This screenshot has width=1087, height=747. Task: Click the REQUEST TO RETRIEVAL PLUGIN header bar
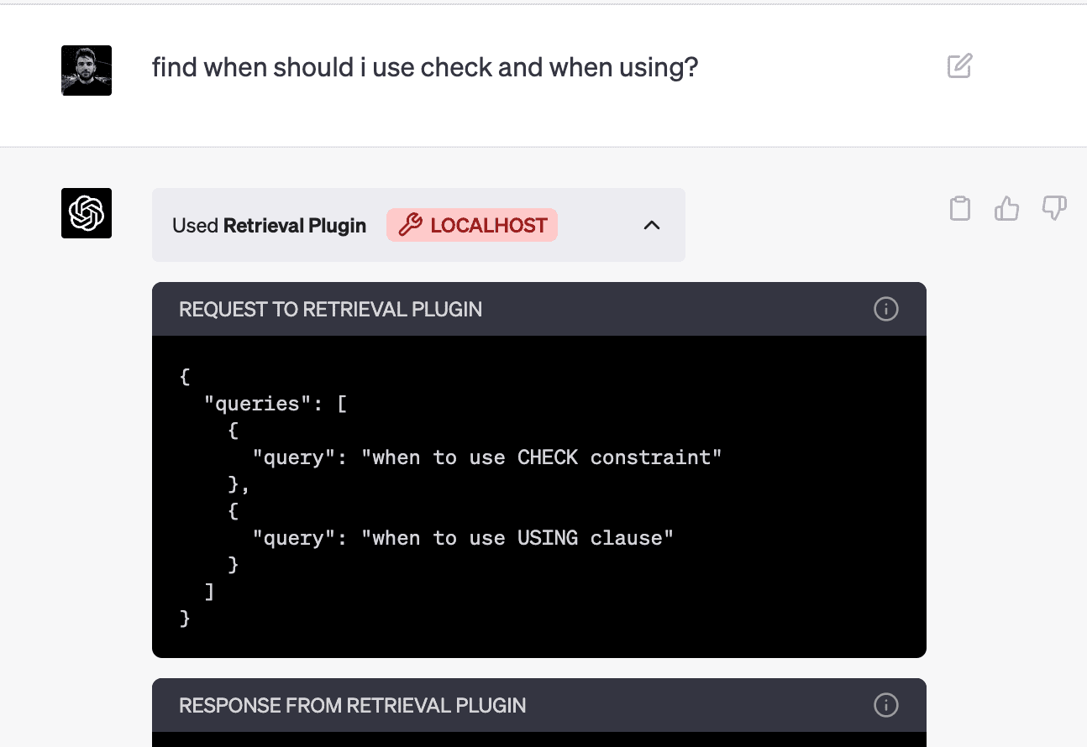tap(330, 309)
